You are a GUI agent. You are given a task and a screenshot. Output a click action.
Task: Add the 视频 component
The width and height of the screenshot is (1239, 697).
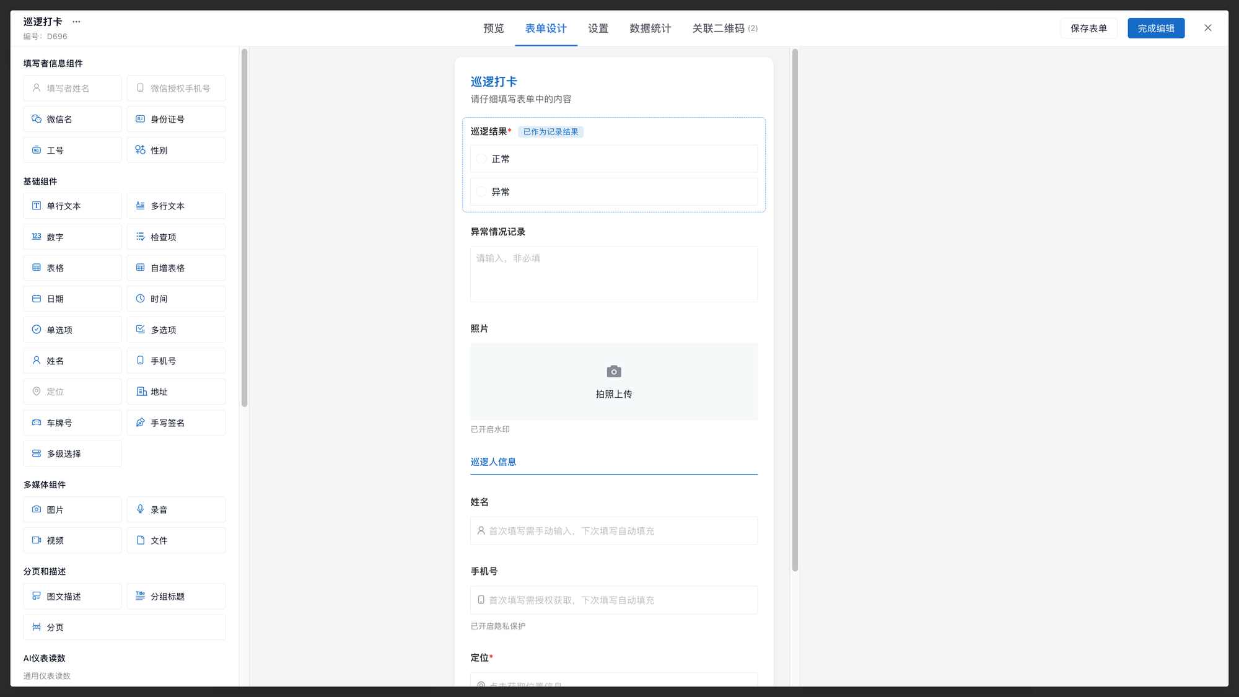point(72,540)
